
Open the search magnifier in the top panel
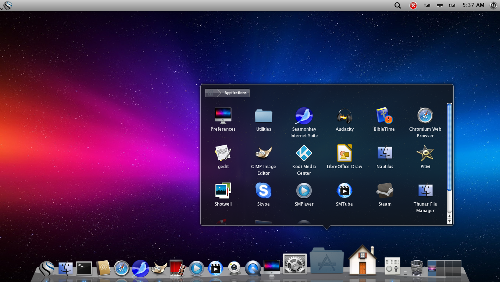397,5
